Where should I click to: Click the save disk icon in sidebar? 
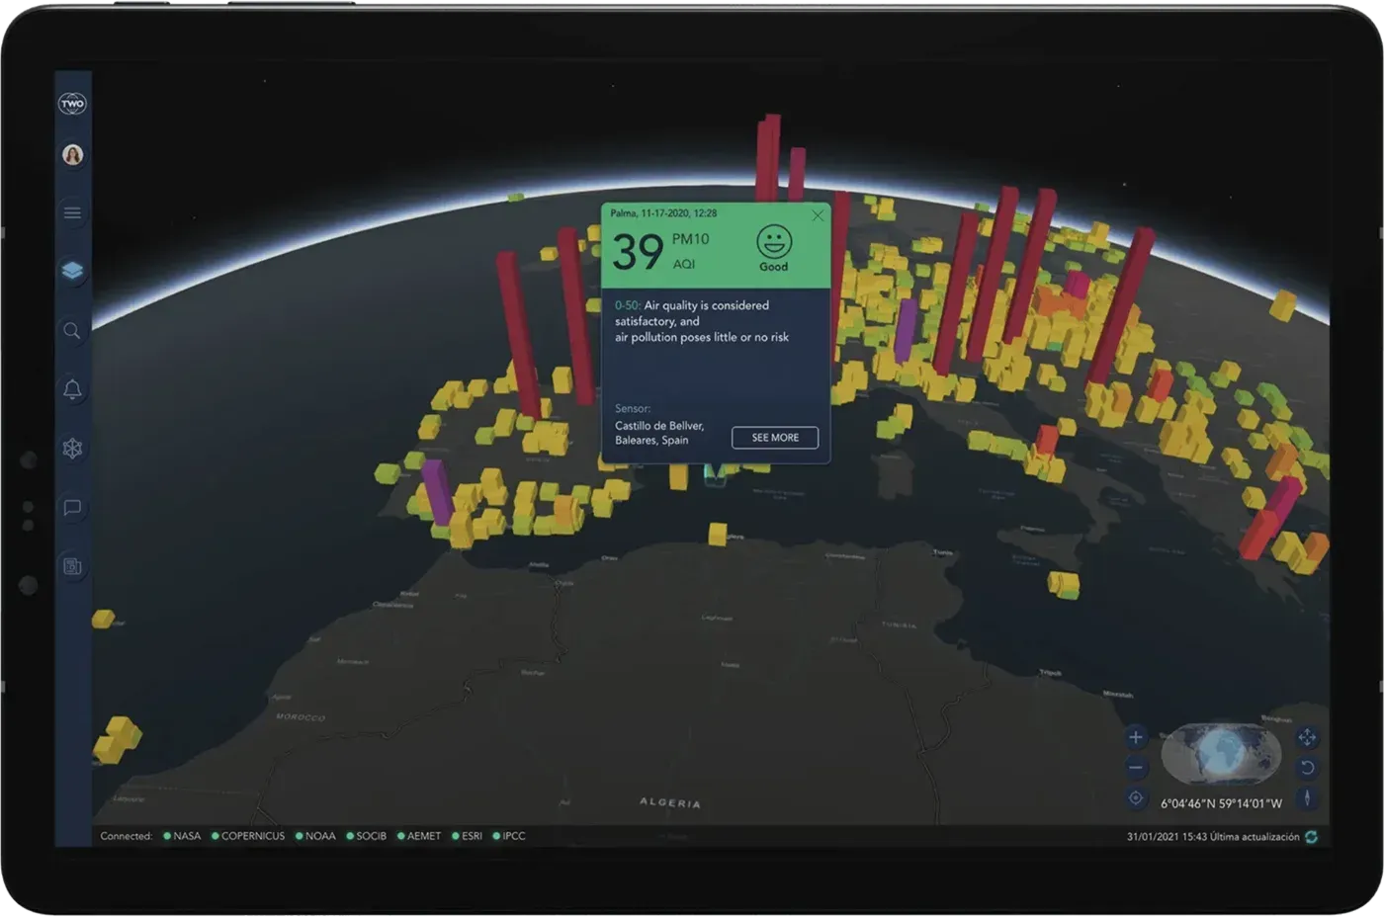72,566
